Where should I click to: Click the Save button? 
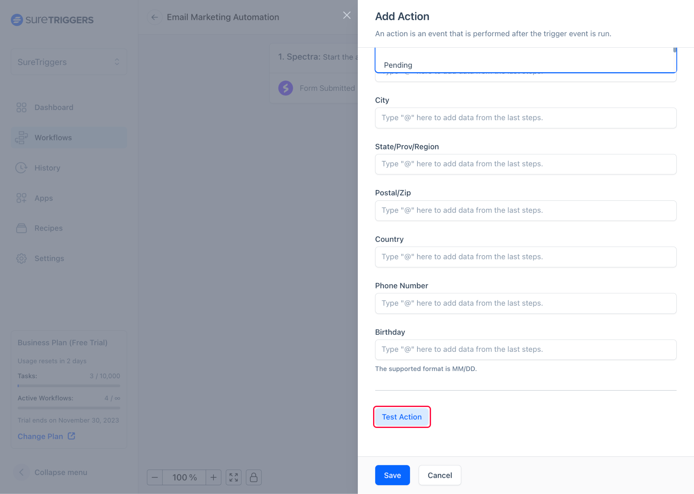coord(392,475)
